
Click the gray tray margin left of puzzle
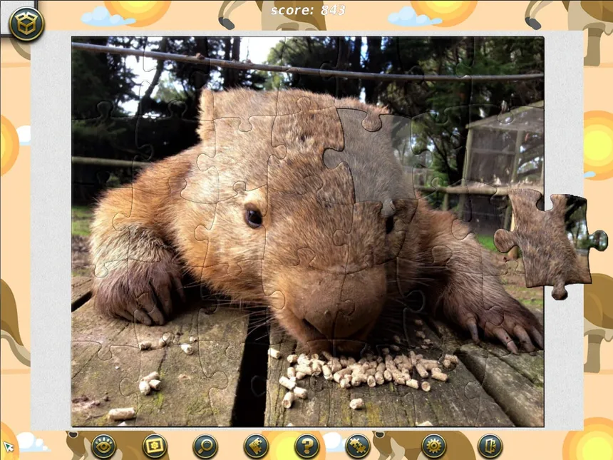click(51, 231)
